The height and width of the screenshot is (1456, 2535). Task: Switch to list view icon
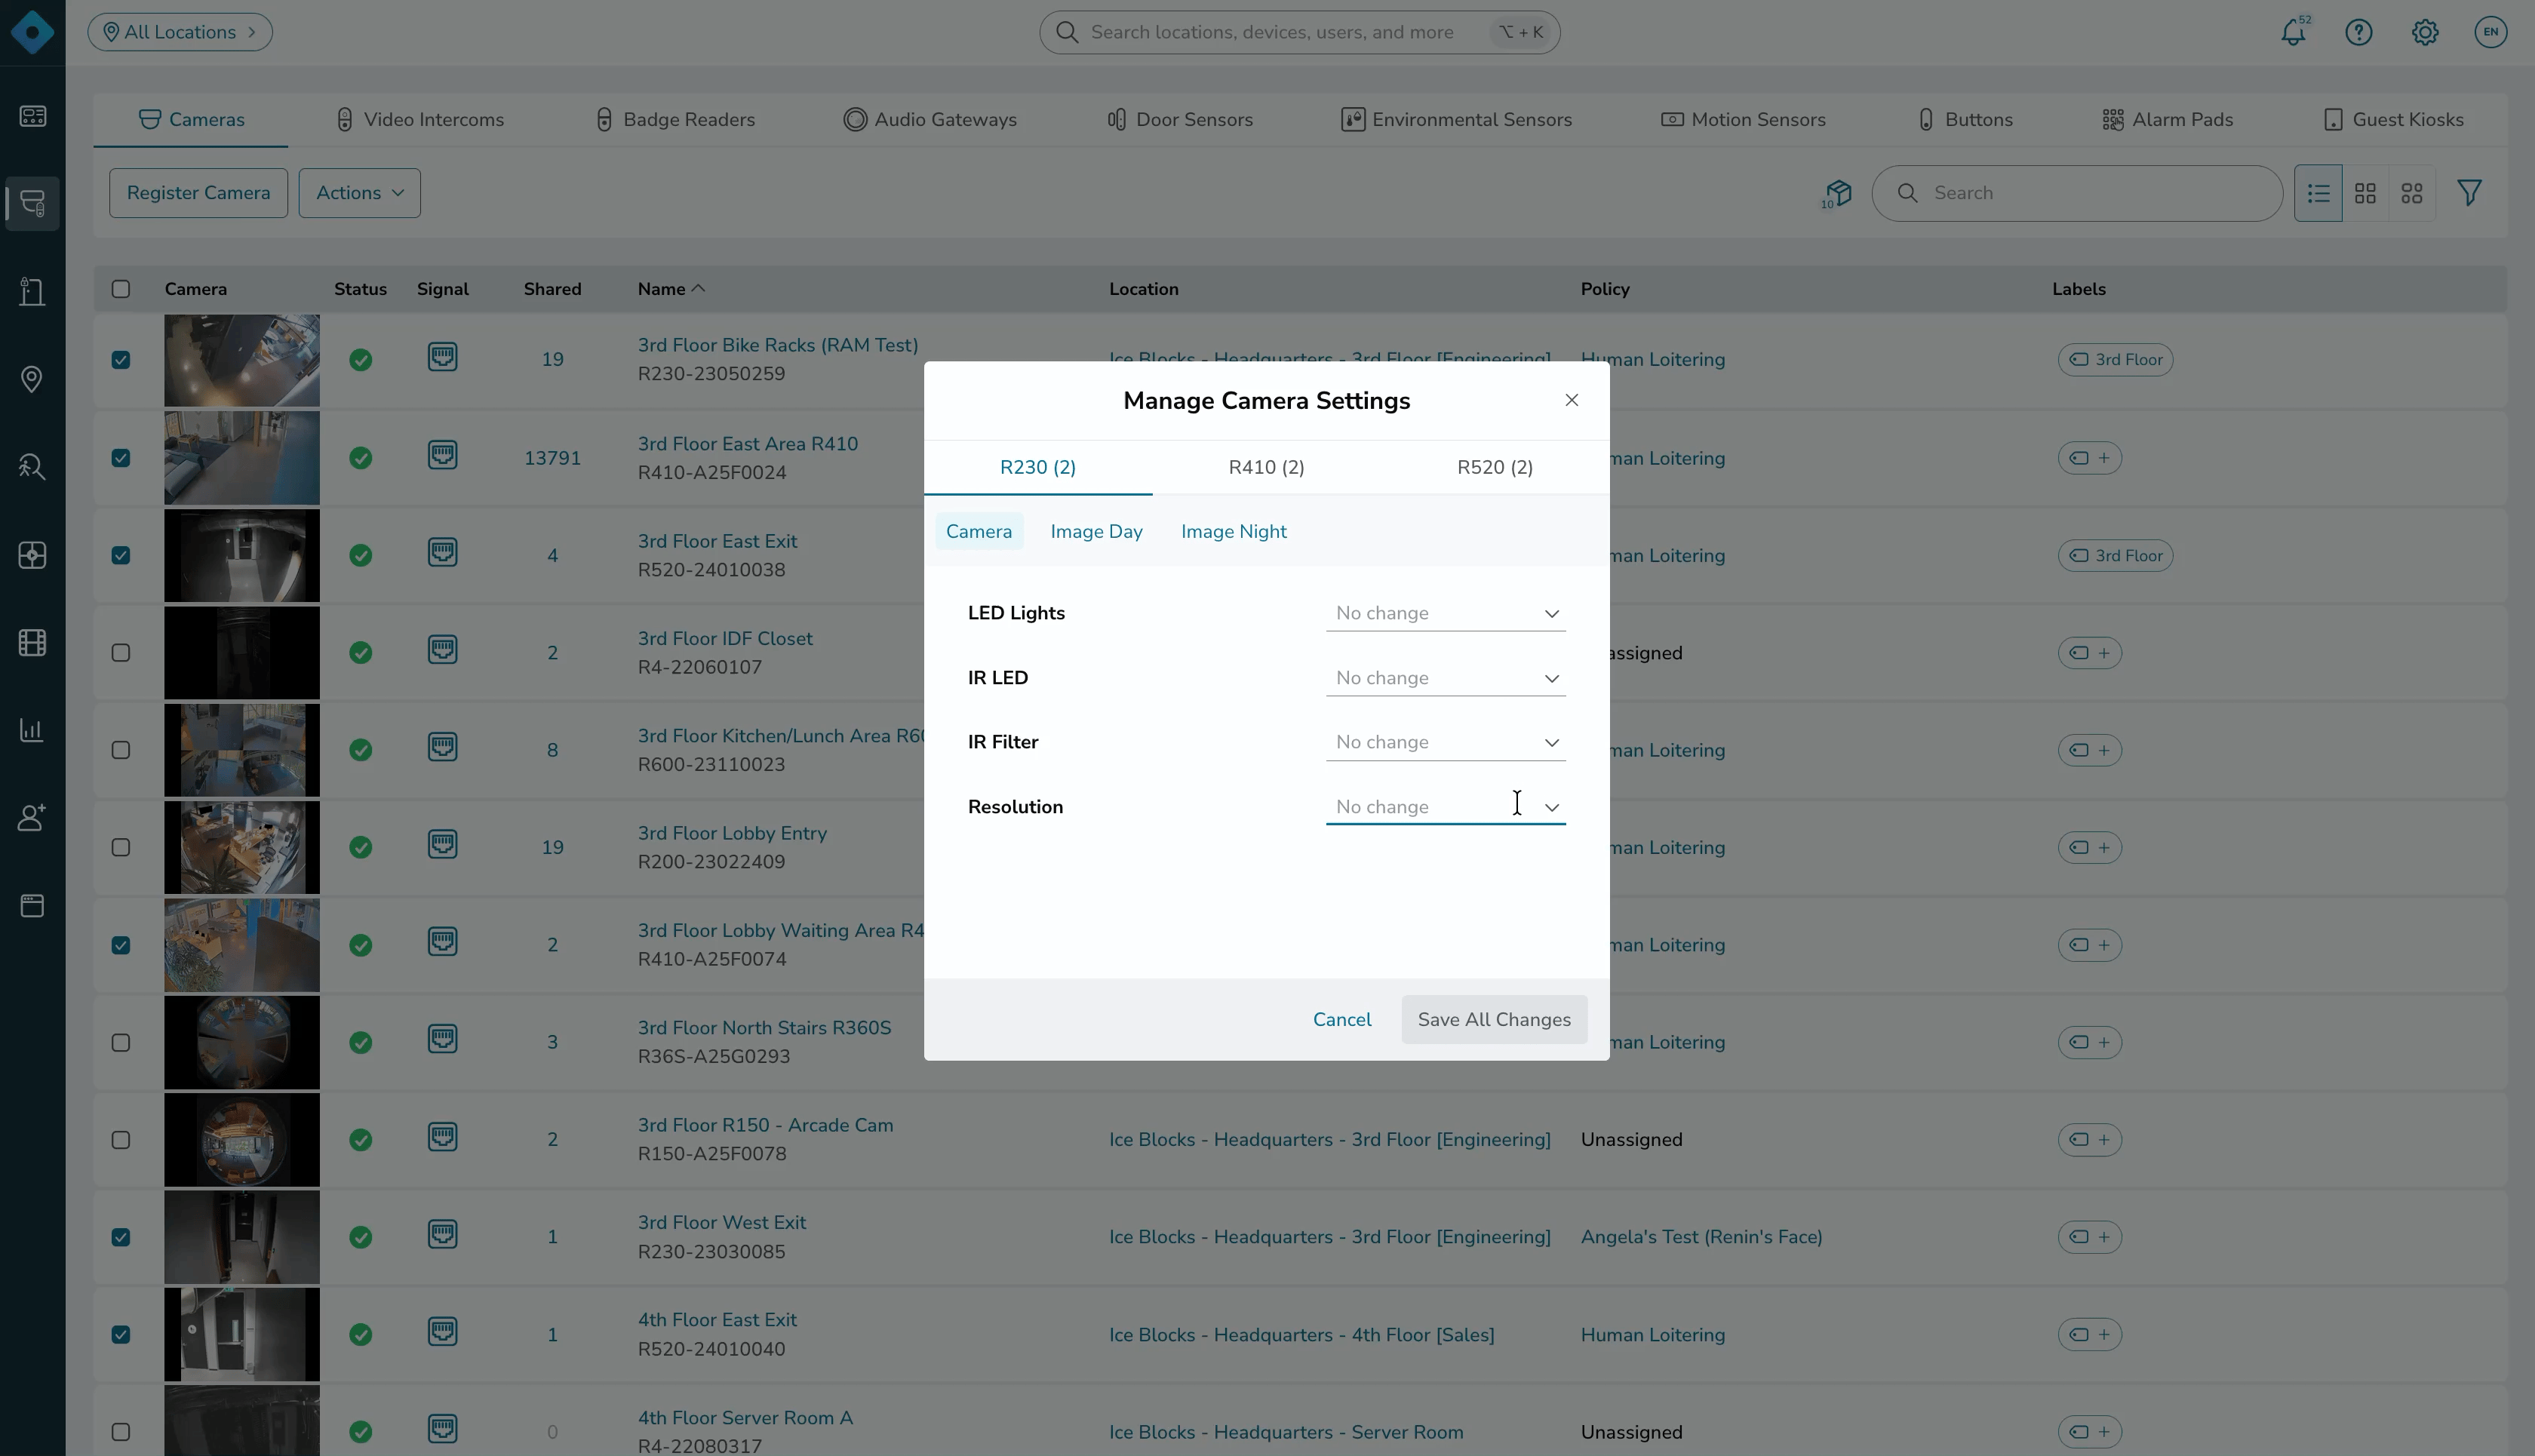pos(2318,193)
